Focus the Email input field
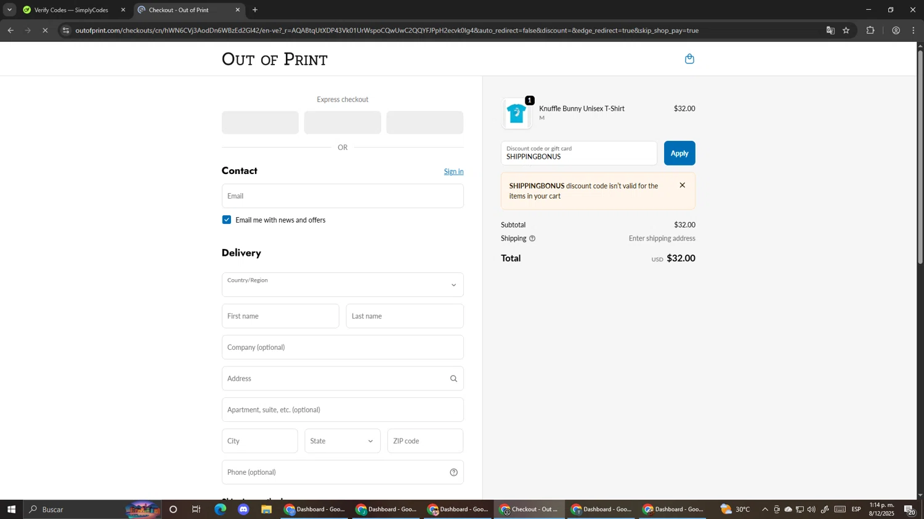 [342, 196]
